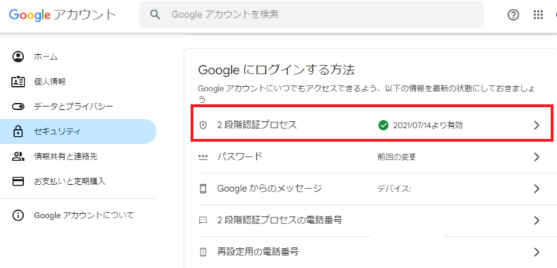This screenshot has width=557, height=268.
Task: Click the search magnifier icon
Action: pos(155,15)
